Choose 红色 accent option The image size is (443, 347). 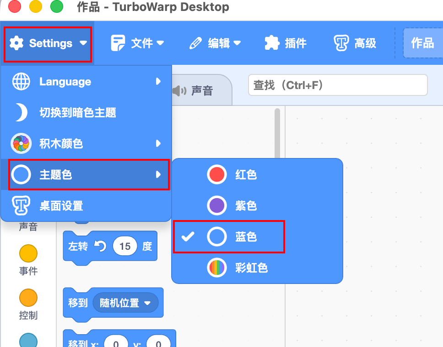click(x=257, y=174)
